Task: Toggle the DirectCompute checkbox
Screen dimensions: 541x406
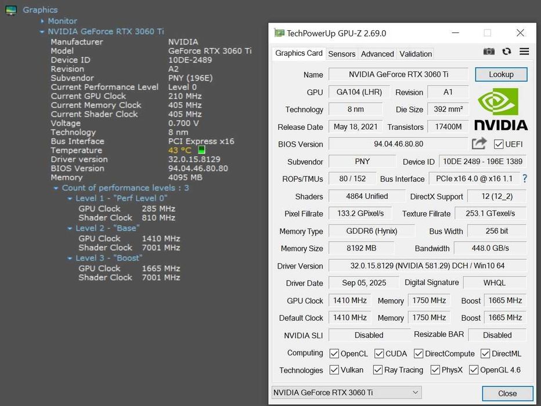Action: pyautogui.click(x=419, y=354)
